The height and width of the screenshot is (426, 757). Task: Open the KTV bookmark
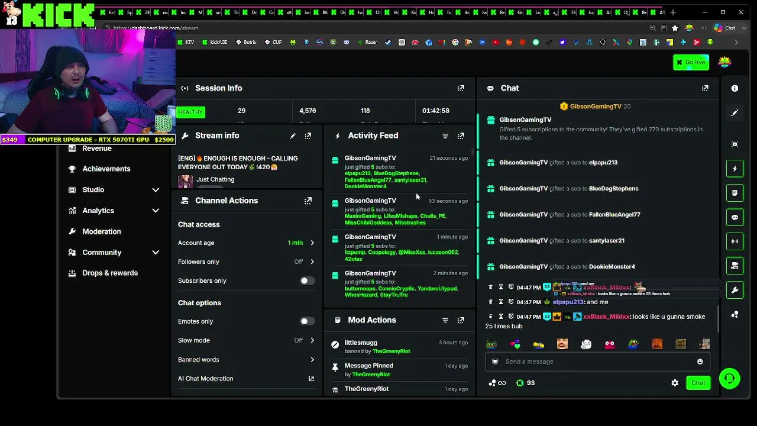click(186, 43)
